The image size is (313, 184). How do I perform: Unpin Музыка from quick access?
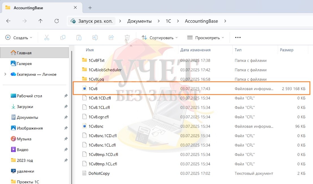coord(66,139)
